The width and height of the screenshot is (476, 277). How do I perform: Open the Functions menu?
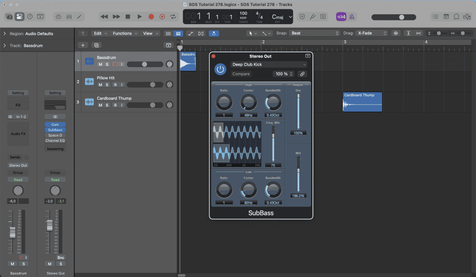[x=125, y=33]
